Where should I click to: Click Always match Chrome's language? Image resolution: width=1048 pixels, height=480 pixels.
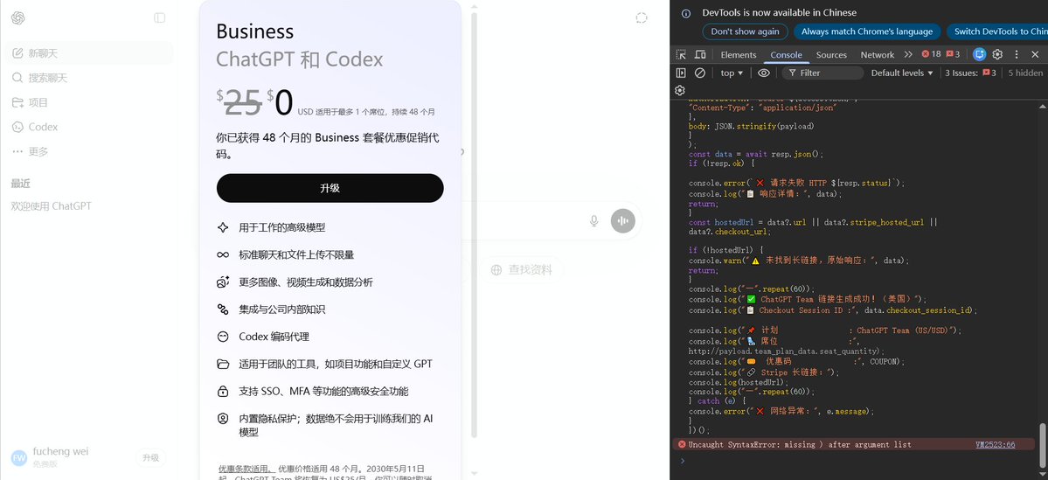(867, 31)
